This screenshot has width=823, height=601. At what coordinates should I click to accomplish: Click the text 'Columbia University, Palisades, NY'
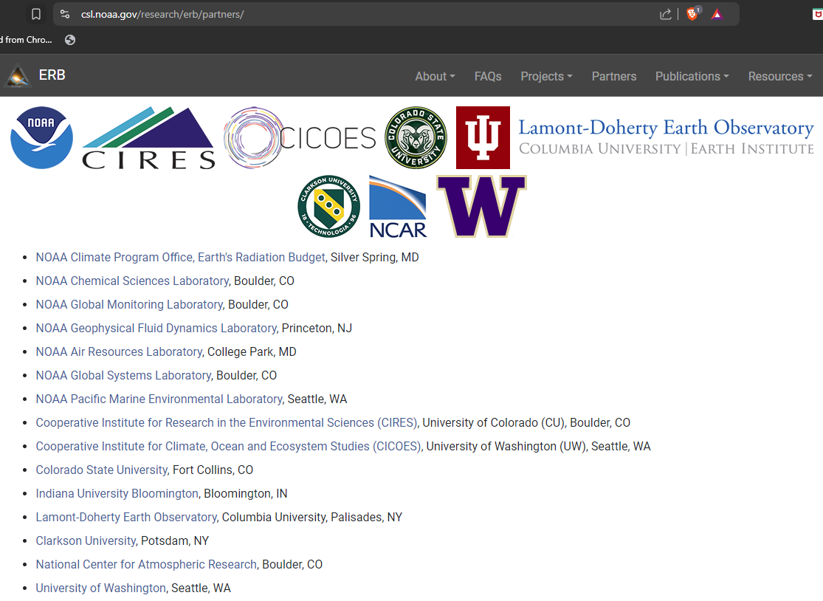(312, 517)
